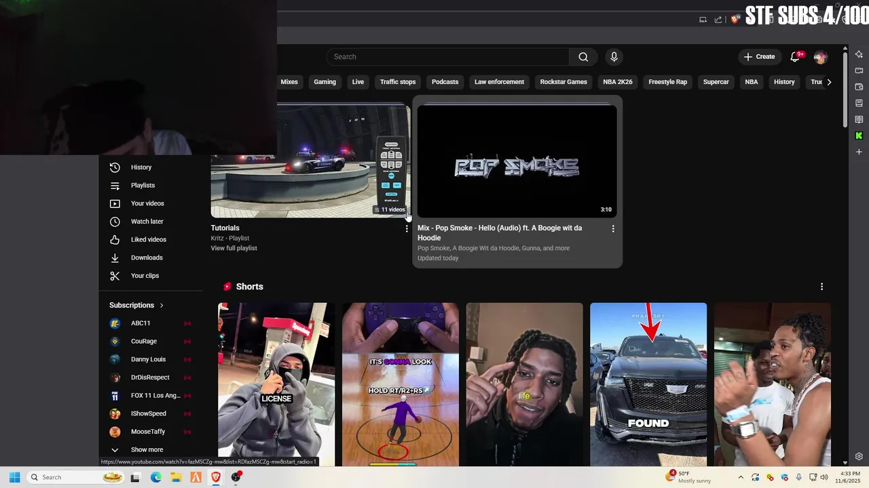Click View full playlist link
This screenshot has height=488, width=869.
tap(234, 248)
